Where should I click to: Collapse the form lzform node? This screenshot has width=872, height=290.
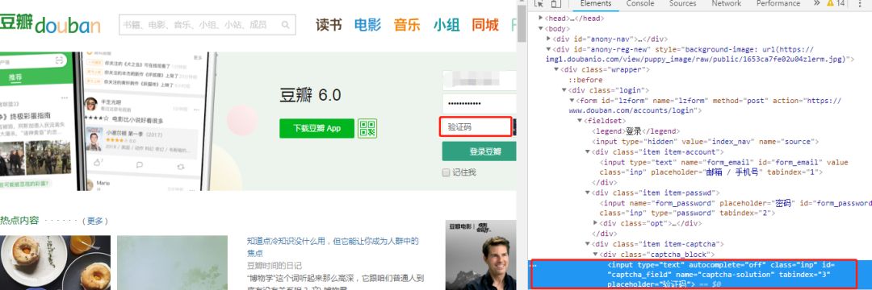[572, 101]
